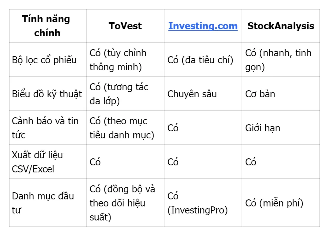Select the 'Cơ bản' cell
329x236 pixels.
(x=260, y=94)
